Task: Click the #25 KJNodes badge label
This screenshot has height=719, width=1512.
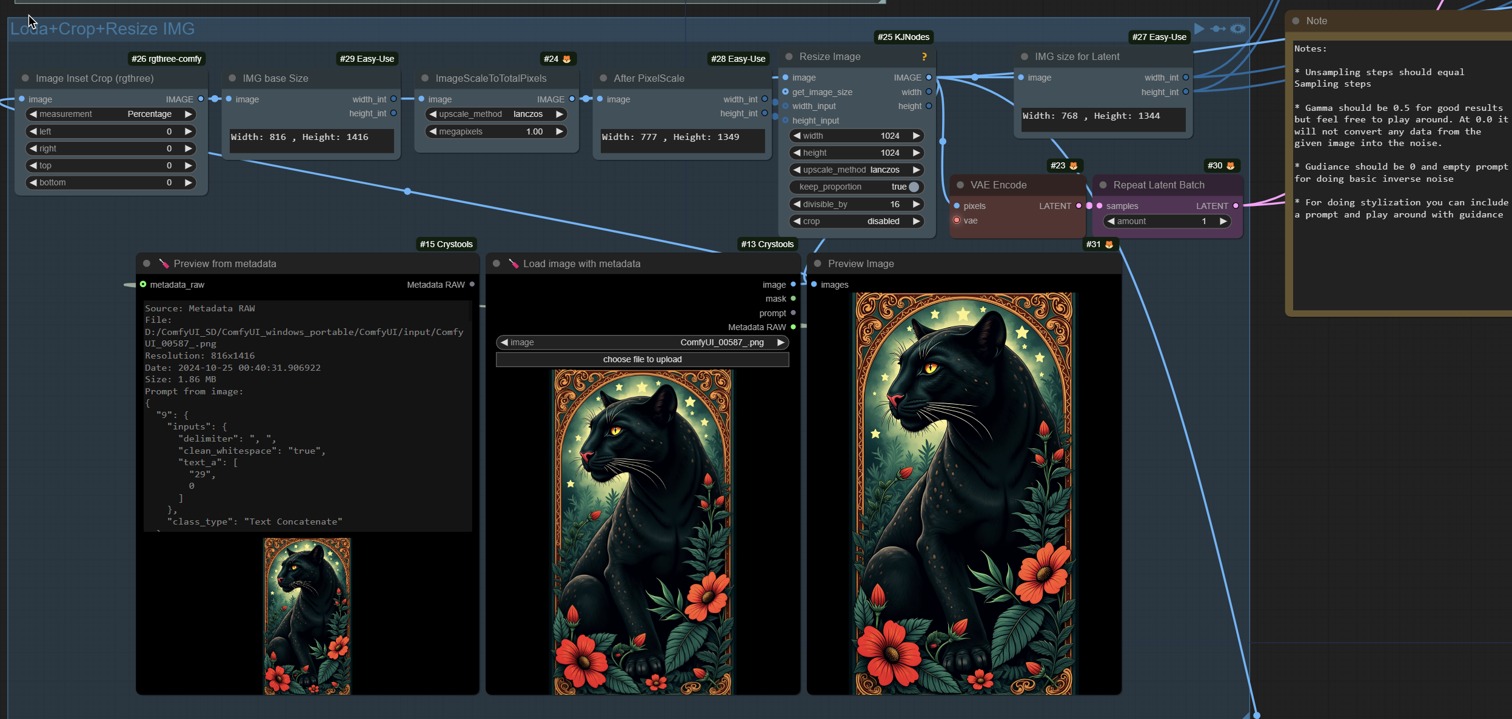Action: pos(903,37)
